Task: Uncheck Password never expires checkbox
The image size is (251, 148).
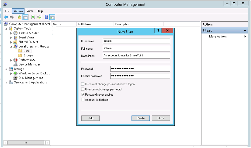Action: (x=83, y=95)
